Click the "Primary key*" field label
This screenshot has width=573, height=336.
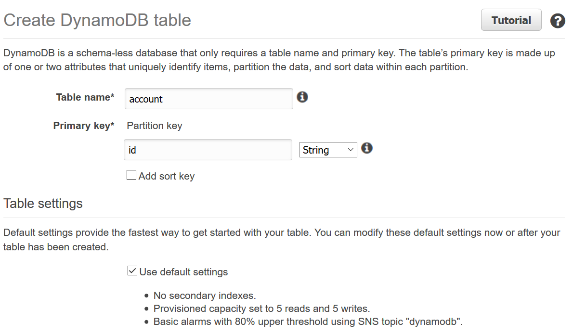(84, 126)
